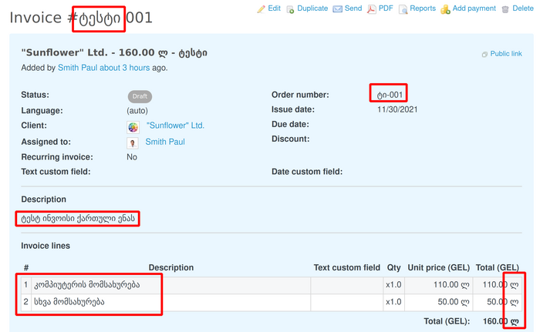The height and width of the screenshot is (332, 540).
Task: Click the Edit pencil icon
Action: pyautogui.click(x=260, y=9)
